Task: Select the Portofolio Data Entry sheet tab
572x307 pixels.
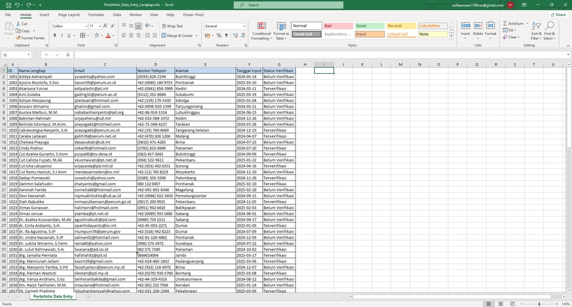Action: (x=53, y=296)
